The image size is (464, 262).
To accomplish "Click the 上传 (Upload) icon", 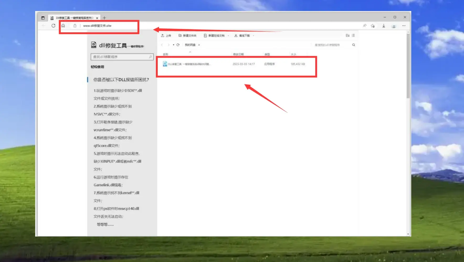I will 163,35.
